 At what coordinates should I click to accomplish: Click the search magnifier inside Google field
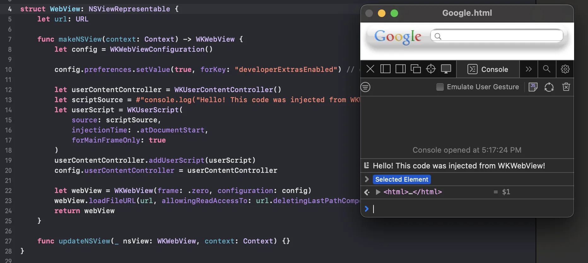click(438, 36)
